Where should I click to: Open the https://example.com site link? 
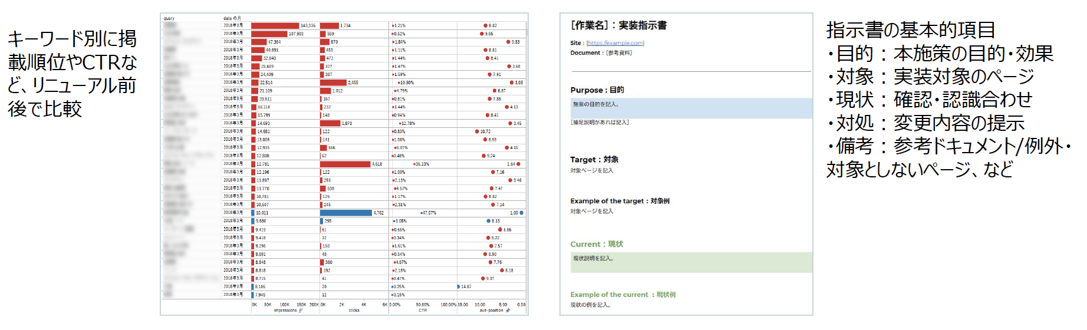pyautogui.click(x=615, y=43)
